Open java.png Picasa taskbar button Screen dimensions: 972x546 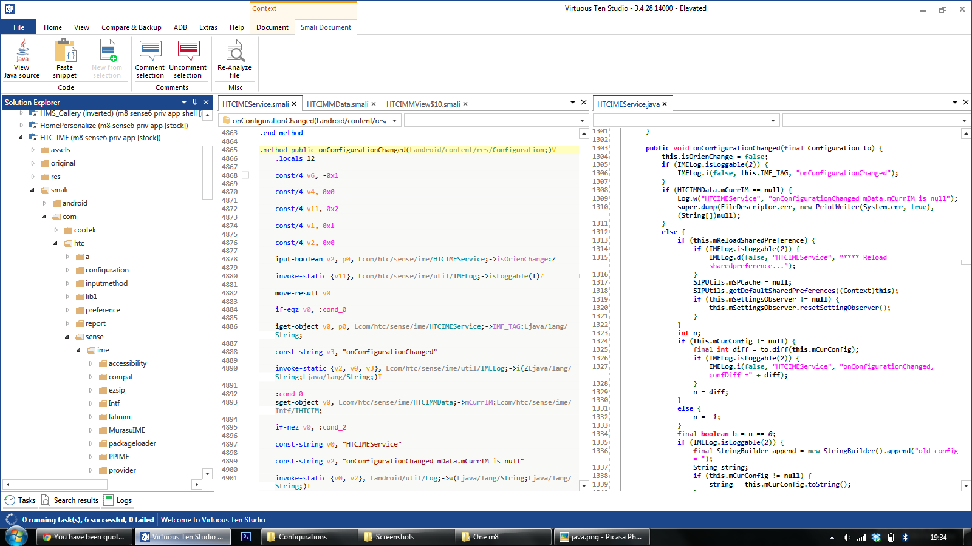click(x=602, y=537)
